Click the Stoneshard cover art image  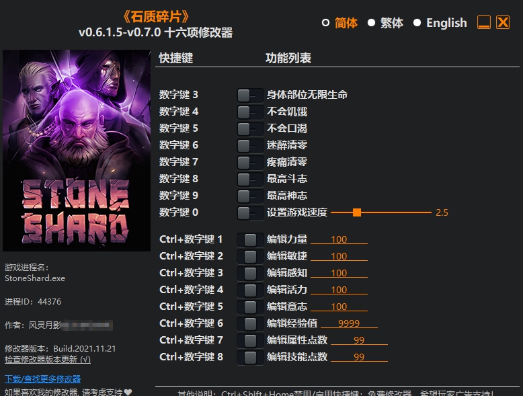click(x=77, y=151)
